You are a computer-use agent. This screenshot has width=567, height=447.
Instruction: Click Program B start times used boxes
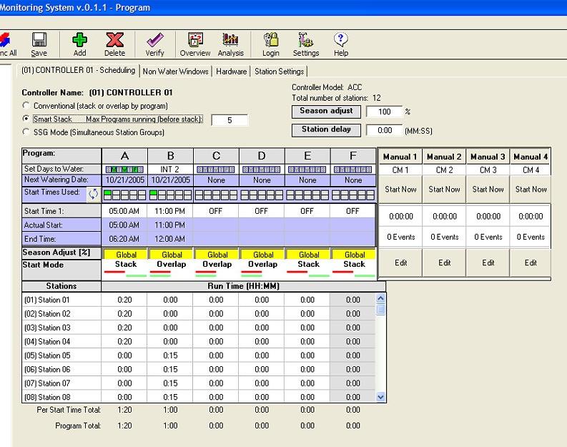coord(170,195)
